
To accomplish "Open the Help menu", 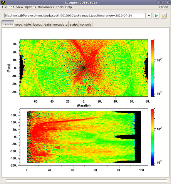I will 69,7.
